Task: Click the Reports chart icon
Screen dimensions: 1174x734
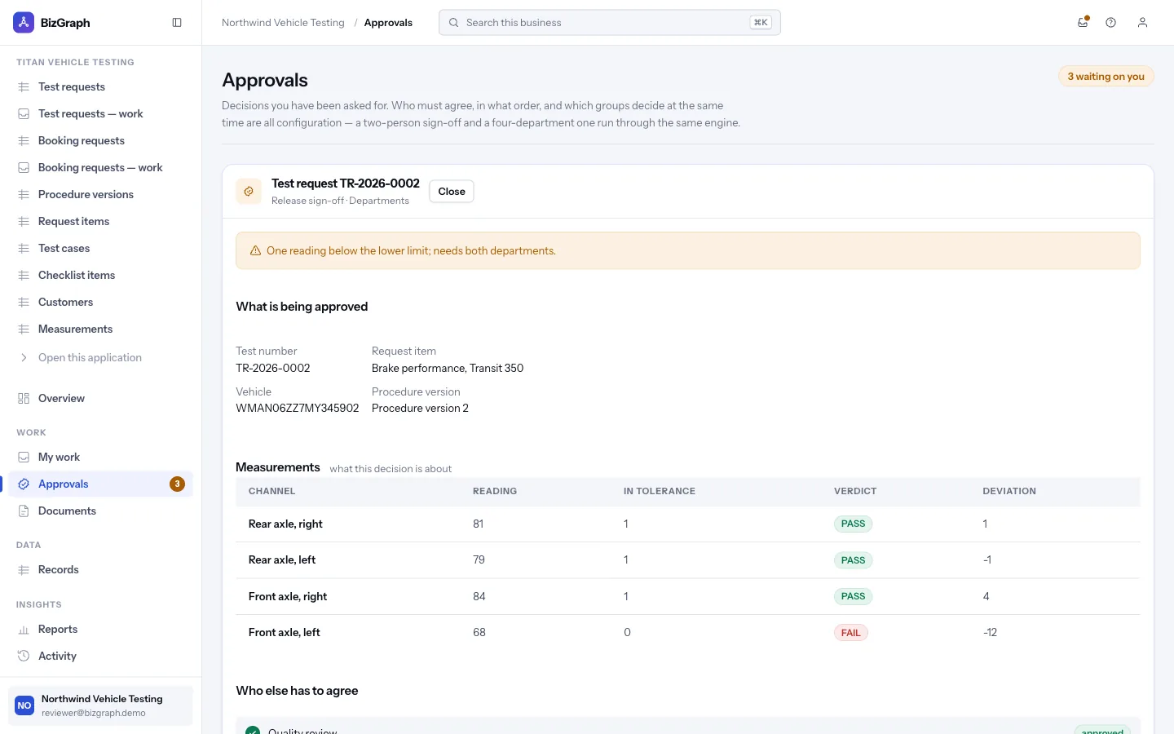Action: click(24, 630)
